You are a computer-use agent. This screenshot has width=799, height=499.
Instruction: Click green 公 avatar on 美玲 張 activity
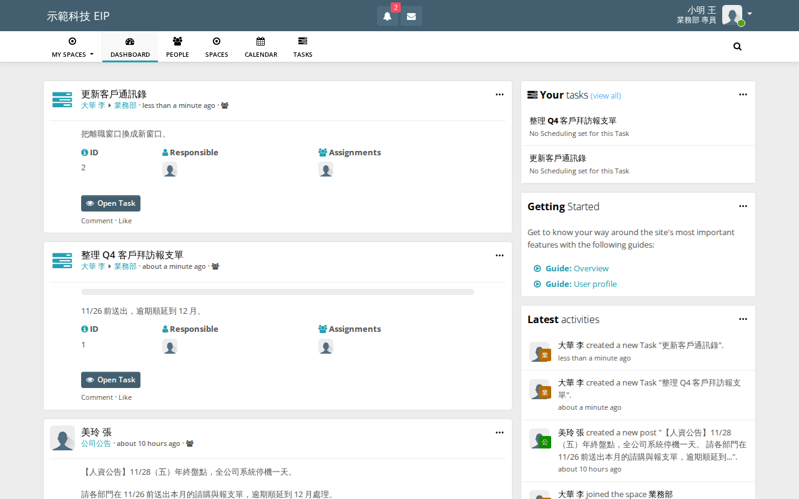point(545,442)
